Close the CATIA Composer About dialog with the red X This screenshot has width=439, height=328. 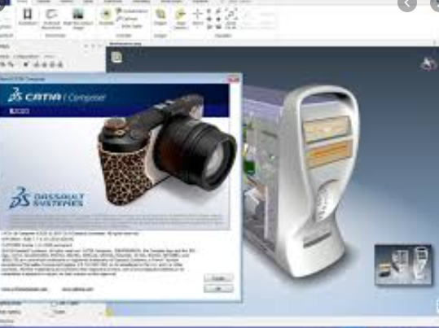tap(234, 80)
